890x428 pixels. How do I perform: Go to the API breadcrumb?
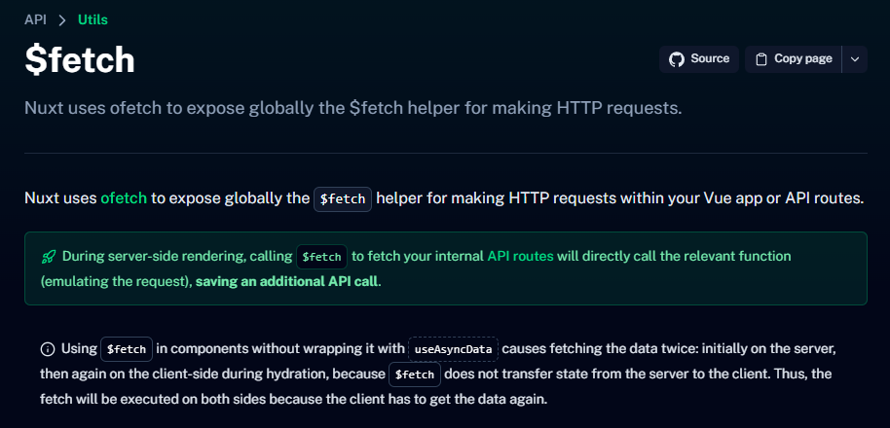pyautogui.click(x=35, y=19)
